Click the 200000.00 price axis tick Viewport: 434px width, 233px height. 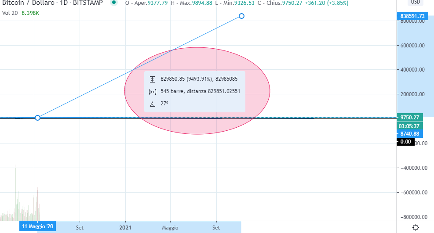pos(412,94)
